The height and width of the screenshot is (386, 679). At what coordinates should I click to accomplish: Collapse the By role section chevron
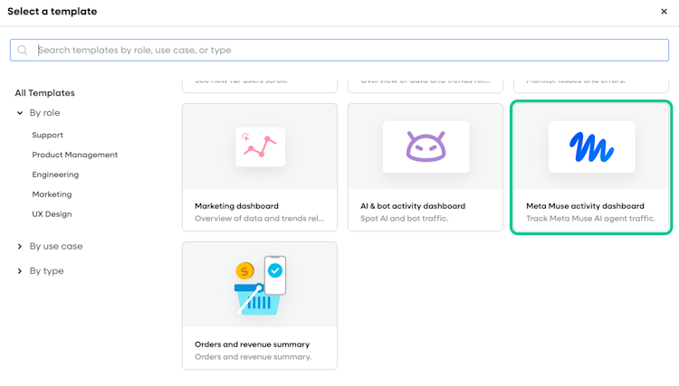click(20, 113)
